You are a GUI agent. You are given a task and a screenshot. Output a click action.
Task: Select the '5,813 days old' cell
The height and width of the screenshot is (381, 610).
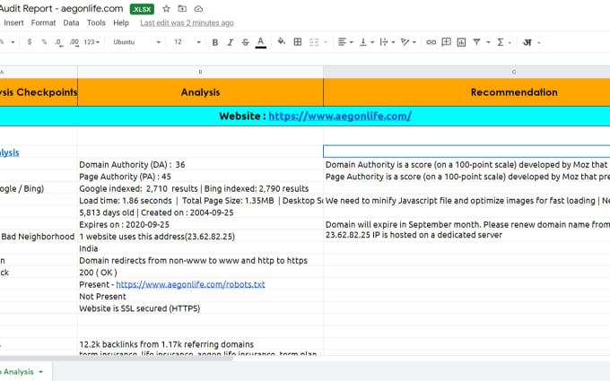tap(200, 212)
